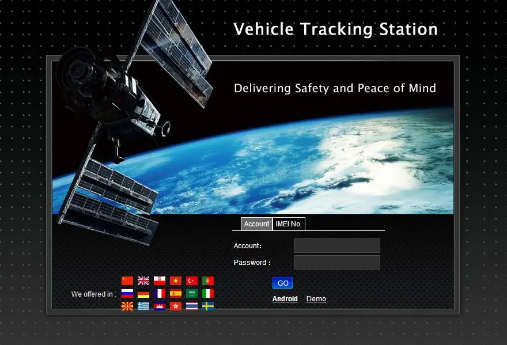Screen dimensions: 507x345
Task: Click the blue GO button
Action: tap(283, 283)
